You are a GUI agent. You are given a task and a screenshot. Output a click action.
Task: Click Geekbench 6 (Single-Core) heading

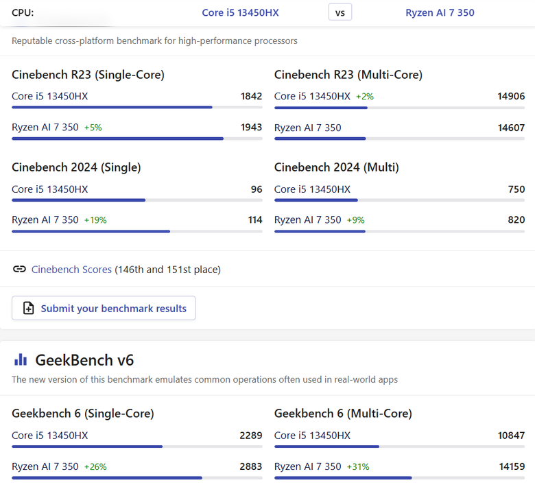click(83, 414)
